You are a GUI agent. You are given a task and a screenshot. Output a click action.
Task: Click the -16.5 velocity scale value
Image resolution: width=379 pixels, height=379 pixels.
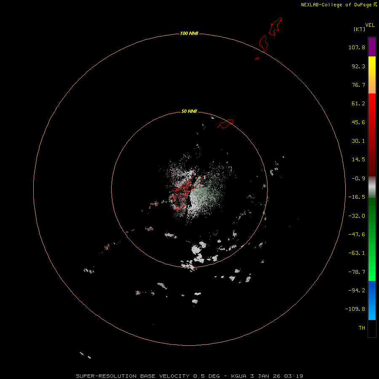pyautogui.click(x=357, y=197)
